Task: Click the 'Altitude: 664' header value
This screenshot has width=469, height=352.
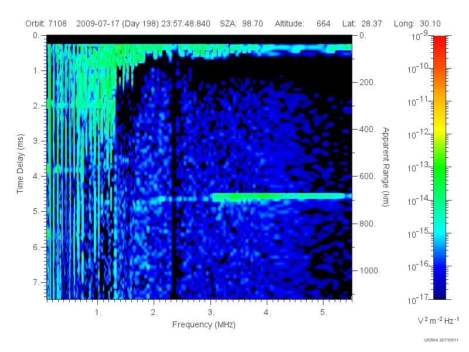Action: tap(303, 23)
